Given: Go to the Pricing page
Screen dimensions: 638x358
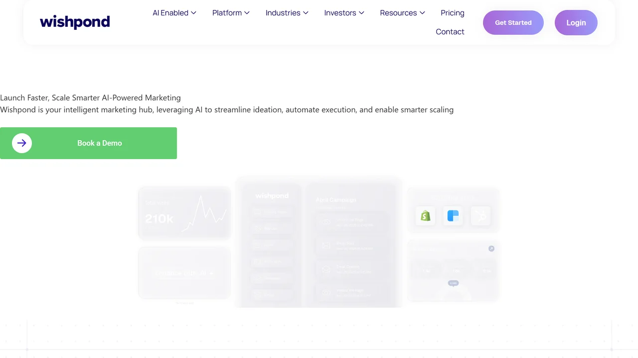Looking at the screenshot, I should click(x=453, y=13).
